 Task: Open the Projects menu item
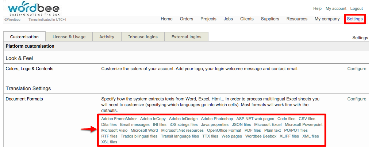point(208,19)
